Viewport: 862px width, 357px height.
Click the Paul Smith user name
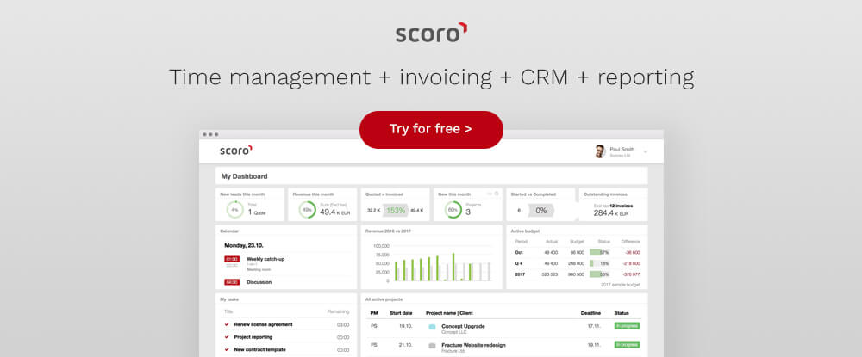point(622,149)
